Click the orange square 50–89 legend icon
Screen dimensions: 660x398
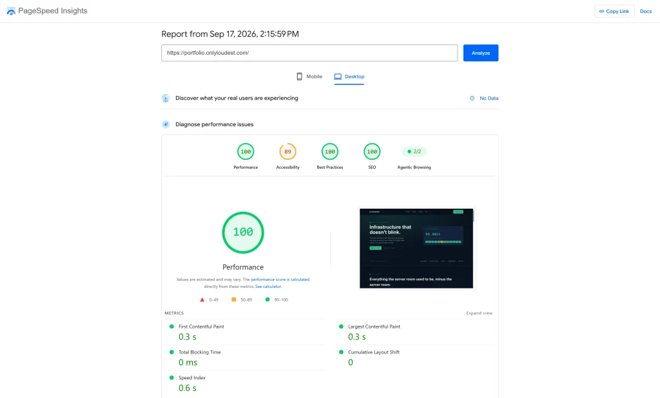pyautogui.click(x=233, y=299)
